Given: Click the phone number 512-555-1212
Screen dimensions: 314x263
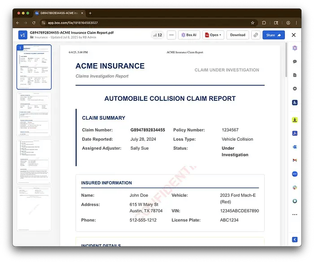Looking at the screenshot, I should [x=143, y=220].
